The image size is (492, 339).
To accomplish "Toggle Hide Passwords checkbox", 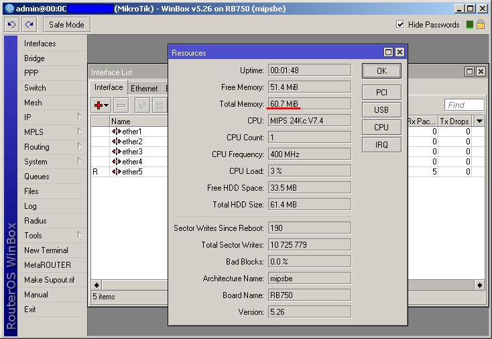I will 400,24.
